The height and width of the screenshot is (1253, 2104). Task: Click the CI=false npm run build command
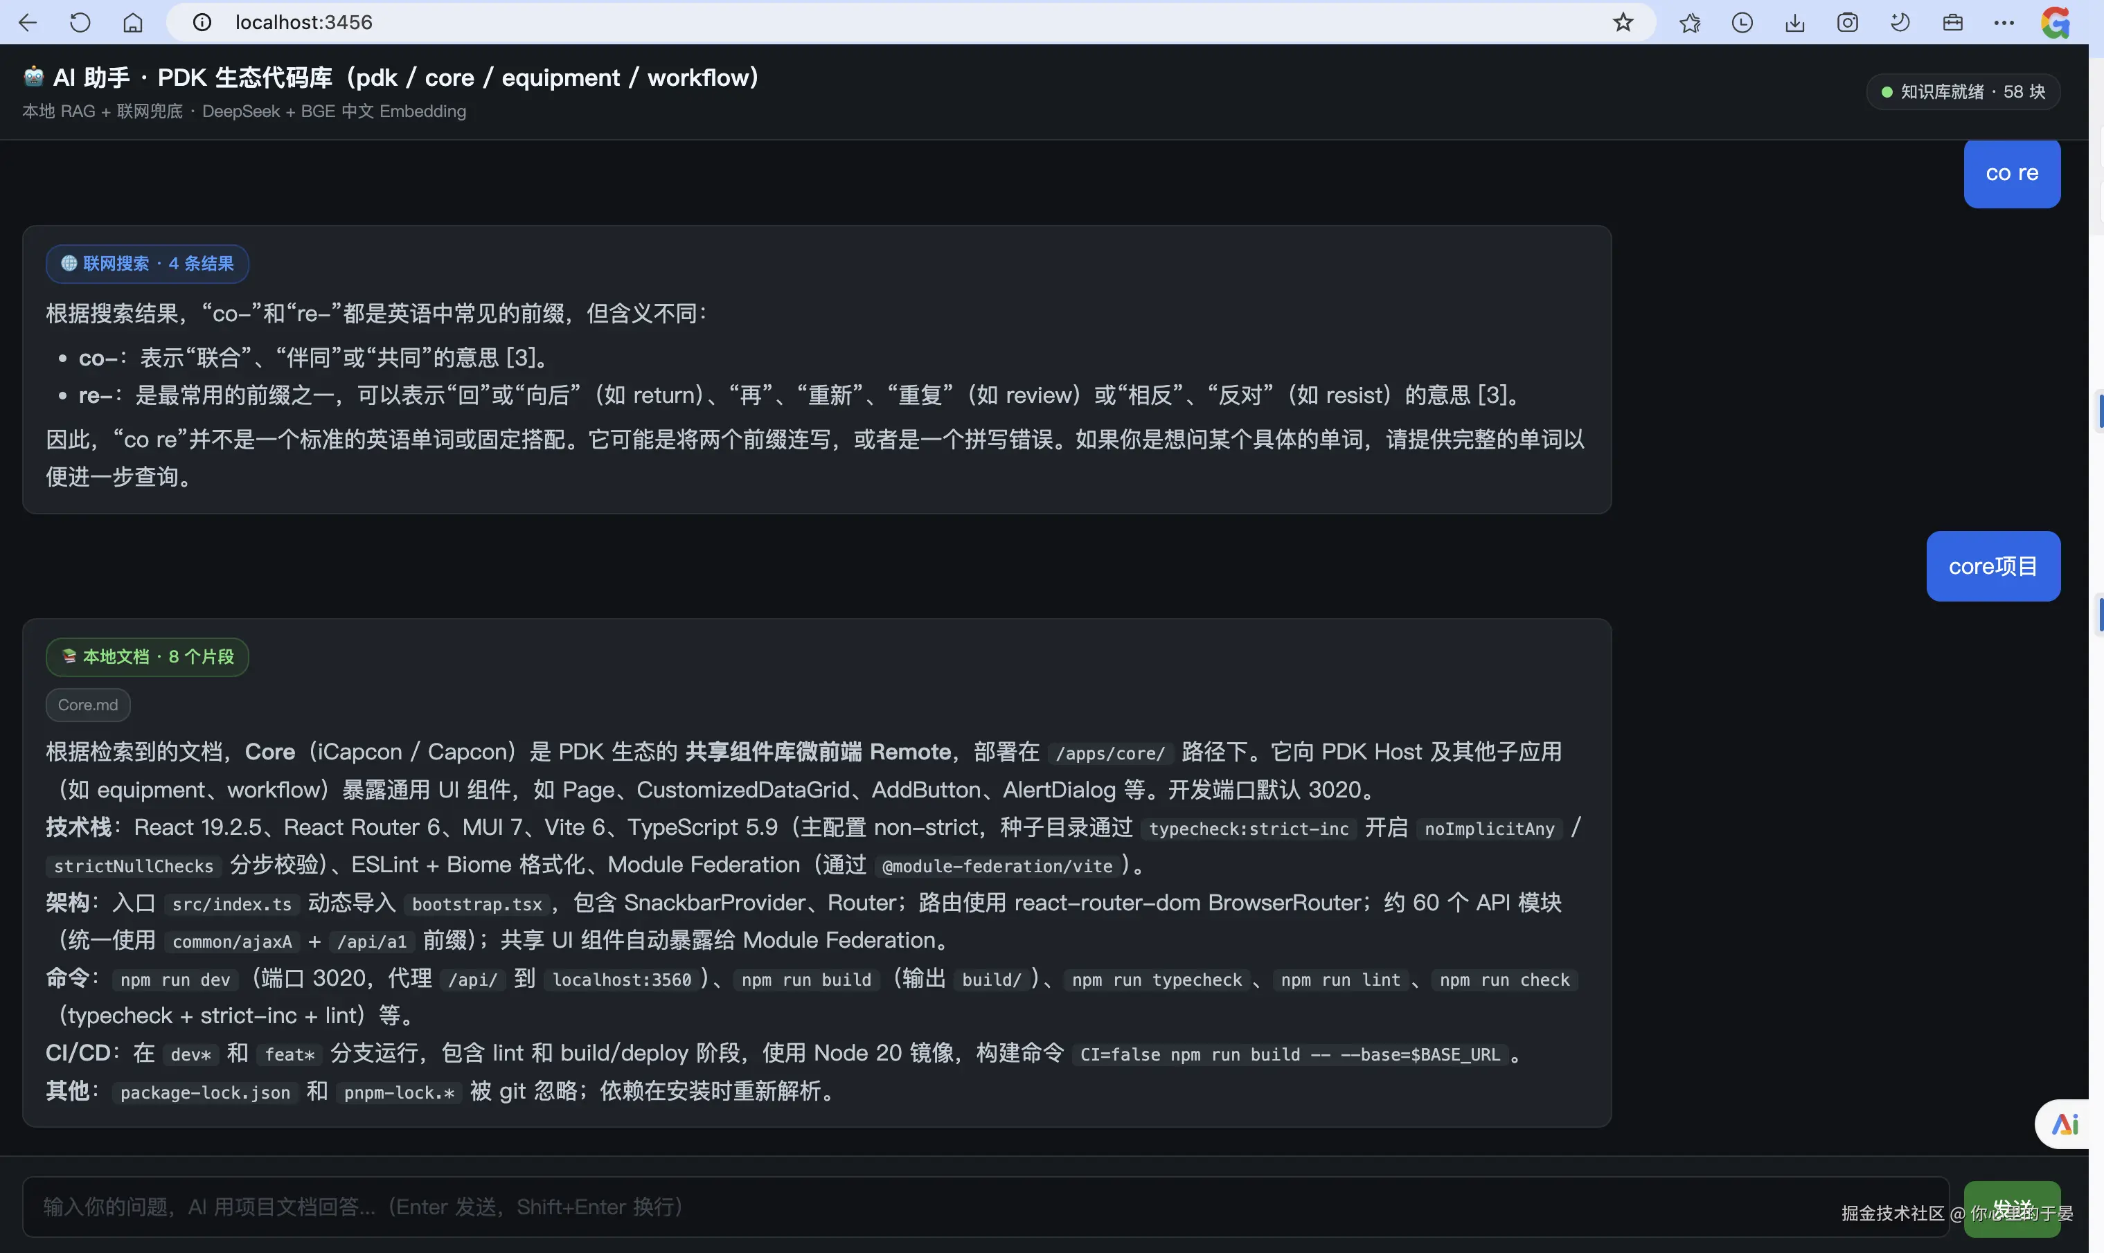click(1290, 1054)
